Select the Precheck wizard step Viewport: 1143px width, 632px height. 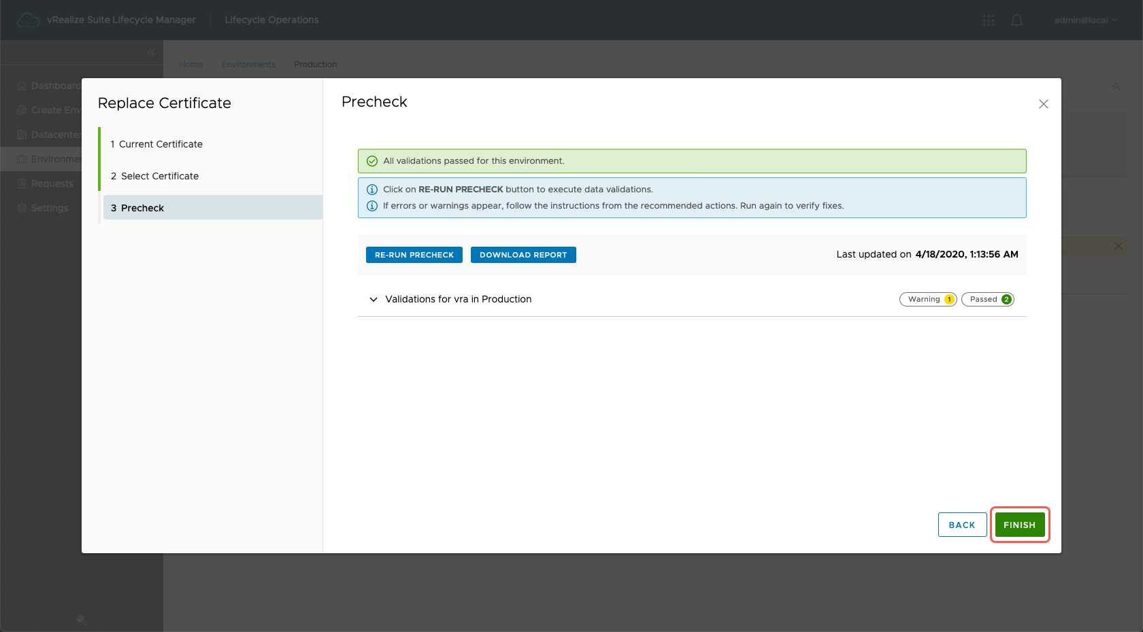click(x=142, y=208)
